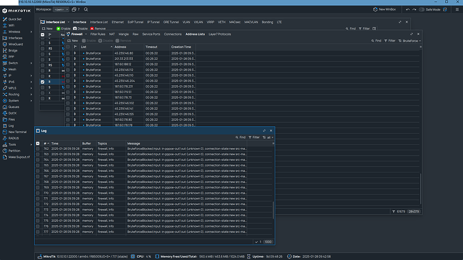Expand the Switch submenu
The height and width of the screenshot is (260, 463).
click(31, 63)
